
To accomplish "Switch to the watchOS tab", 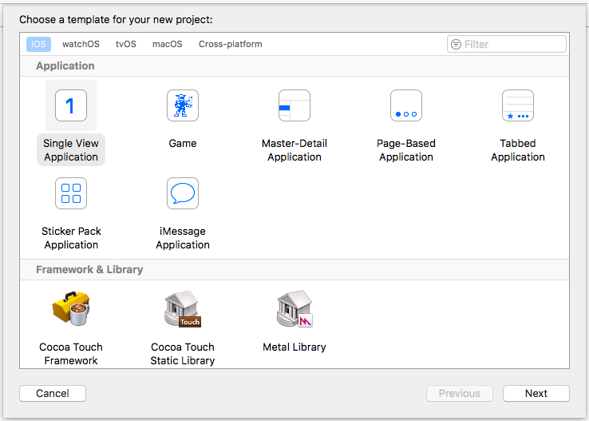I will [81, 44].
